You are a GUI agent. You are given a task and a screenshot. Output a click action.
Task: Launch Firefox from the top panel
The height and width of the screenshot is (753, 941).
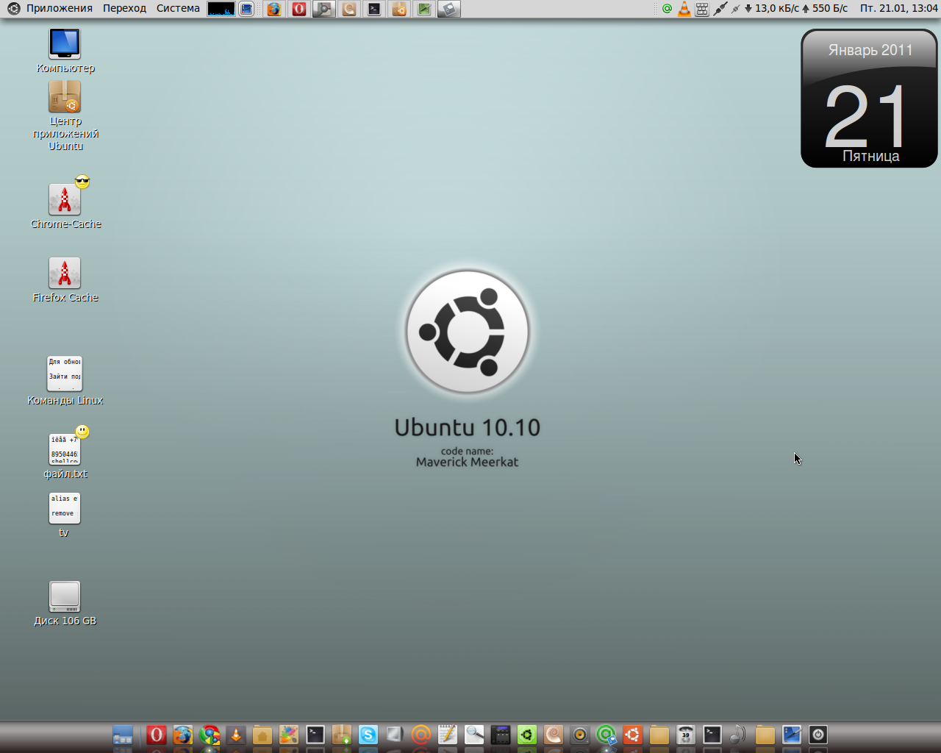273,9
